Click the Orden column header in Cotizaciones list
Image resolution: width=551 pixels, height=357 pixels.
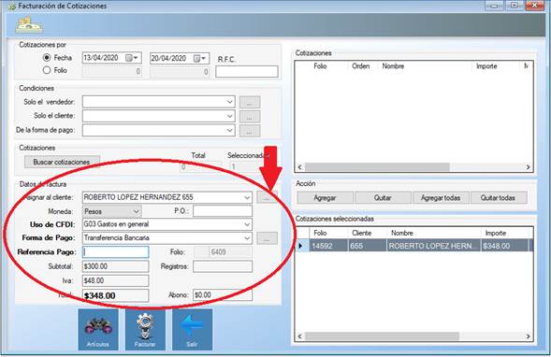tap(361, 66)
